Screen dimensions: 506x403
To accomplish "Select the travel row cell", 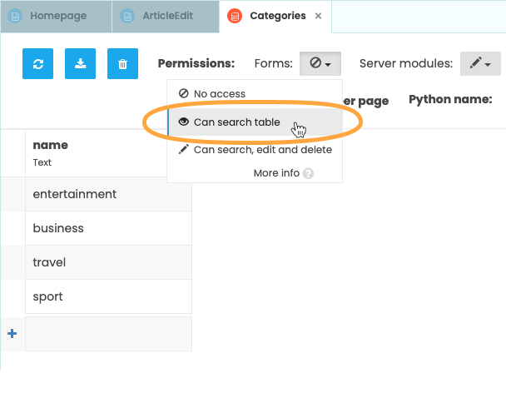I will coord(108,262).
